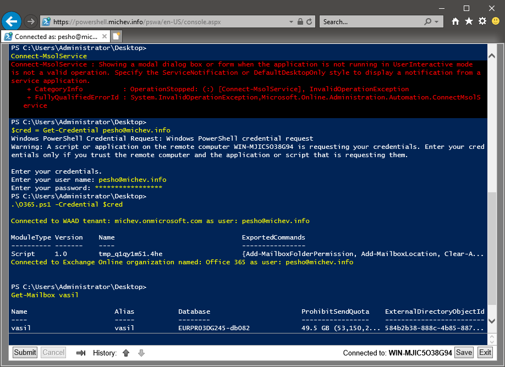Click the Save button
Viewport: 505px width, 367px height.
(x=464, y=353)
